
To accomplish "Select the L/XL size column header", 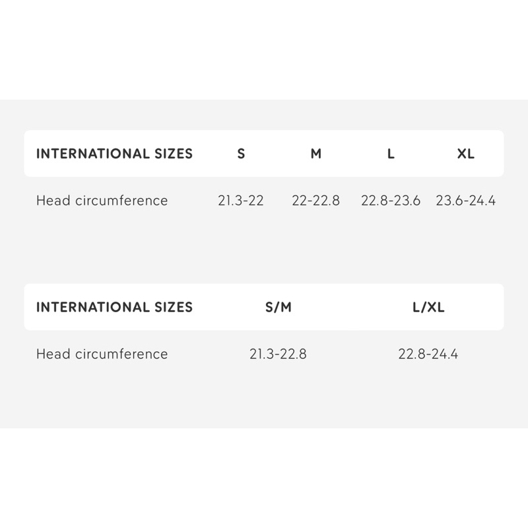I will [x=428, y=307].
